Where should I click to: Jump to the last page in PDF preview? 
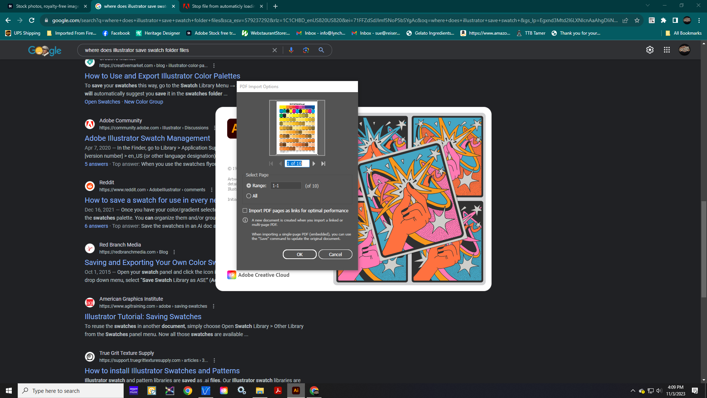(323, 163)
